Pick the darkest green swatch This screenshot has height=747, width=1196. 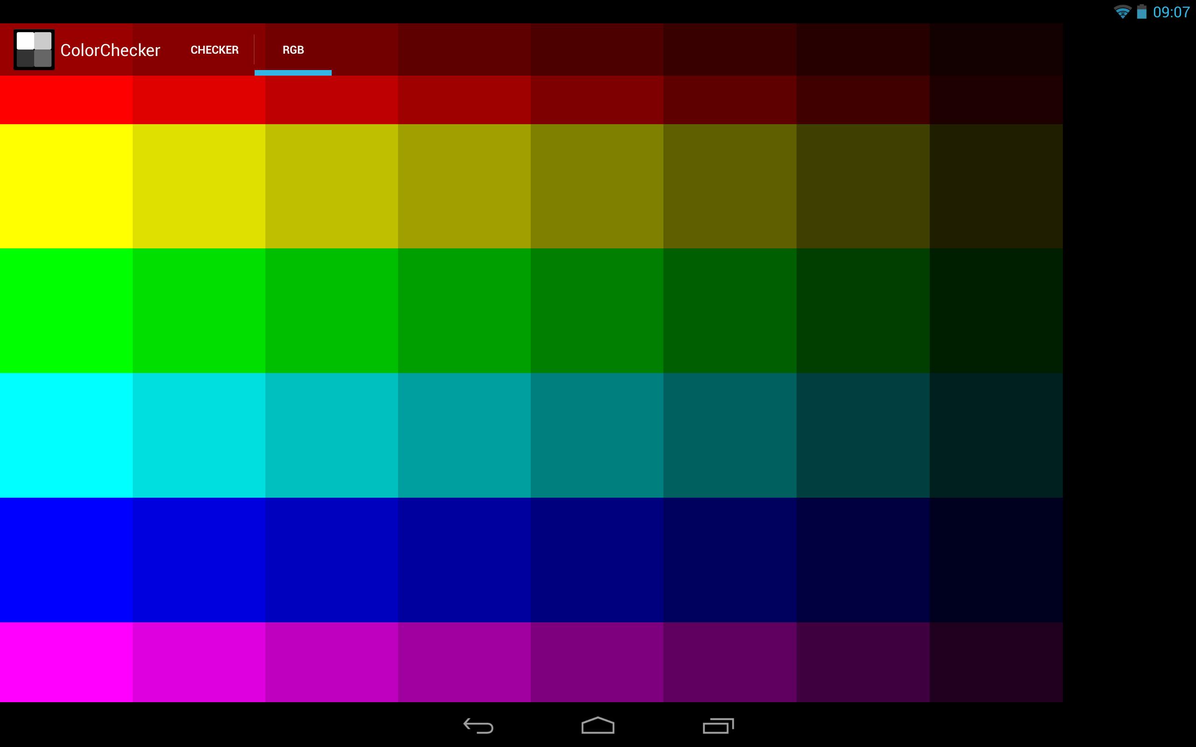click(996, 311)
